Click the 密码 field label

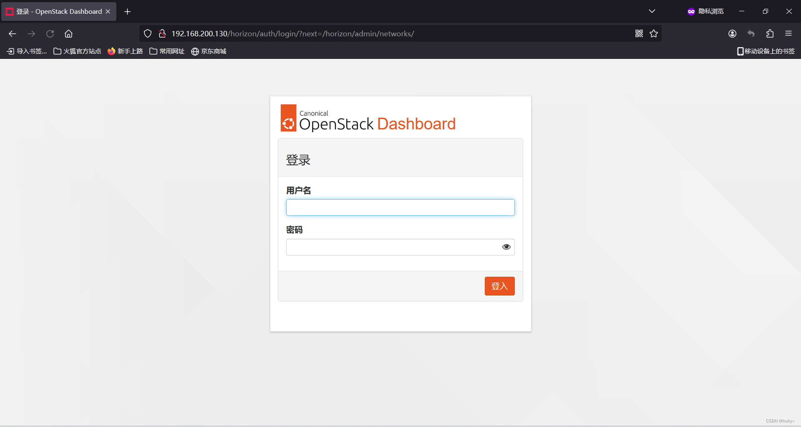295,230
